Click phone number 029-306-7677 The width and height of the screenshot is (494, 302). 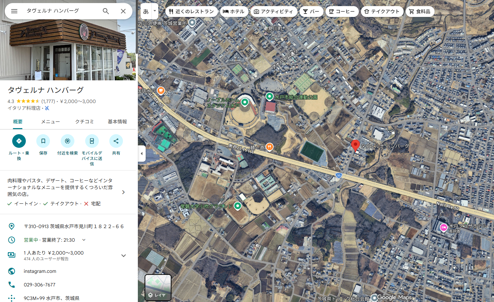[39, 285]
